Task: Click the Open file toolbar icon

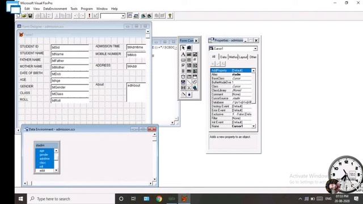Action: point(24,16)
